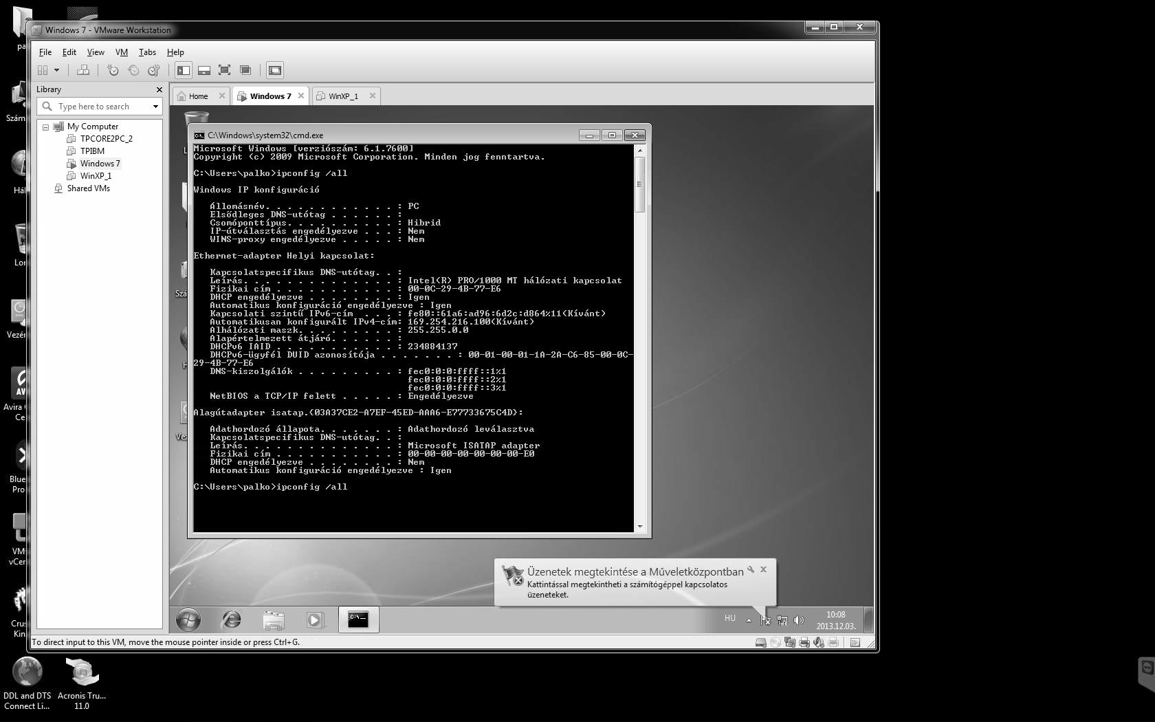Viewport: 1155px width, 722px height.
Task: Open Windows Explorer from the guest taskbar
Action: pos(274,620)
